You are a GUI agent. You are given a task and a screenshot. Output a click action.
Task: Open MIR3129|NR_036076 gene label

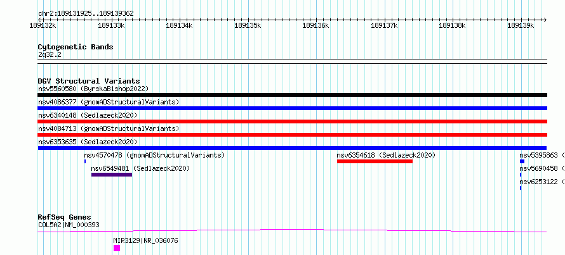pos(145,240)
